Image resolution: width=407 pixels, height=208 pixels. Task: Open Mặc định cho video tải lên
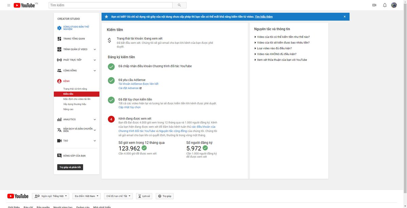pyautogui.click(x=77, y=99)
